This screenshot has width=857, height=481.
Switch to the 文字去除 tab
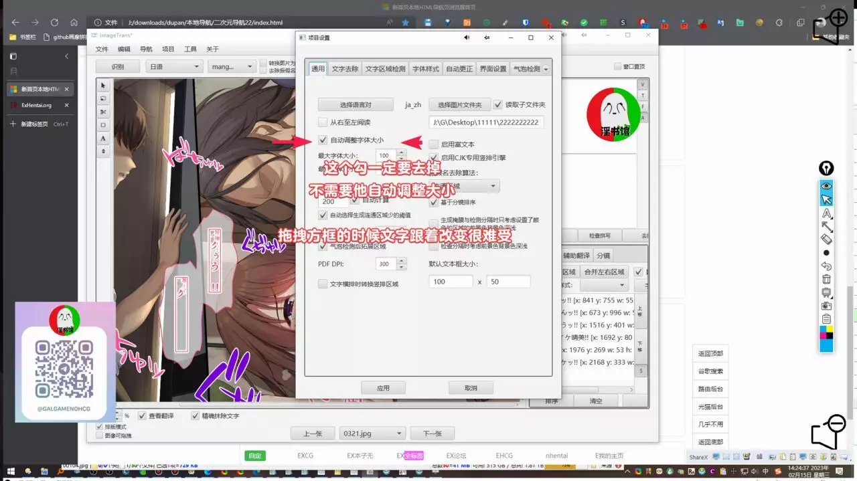[345, 69]
